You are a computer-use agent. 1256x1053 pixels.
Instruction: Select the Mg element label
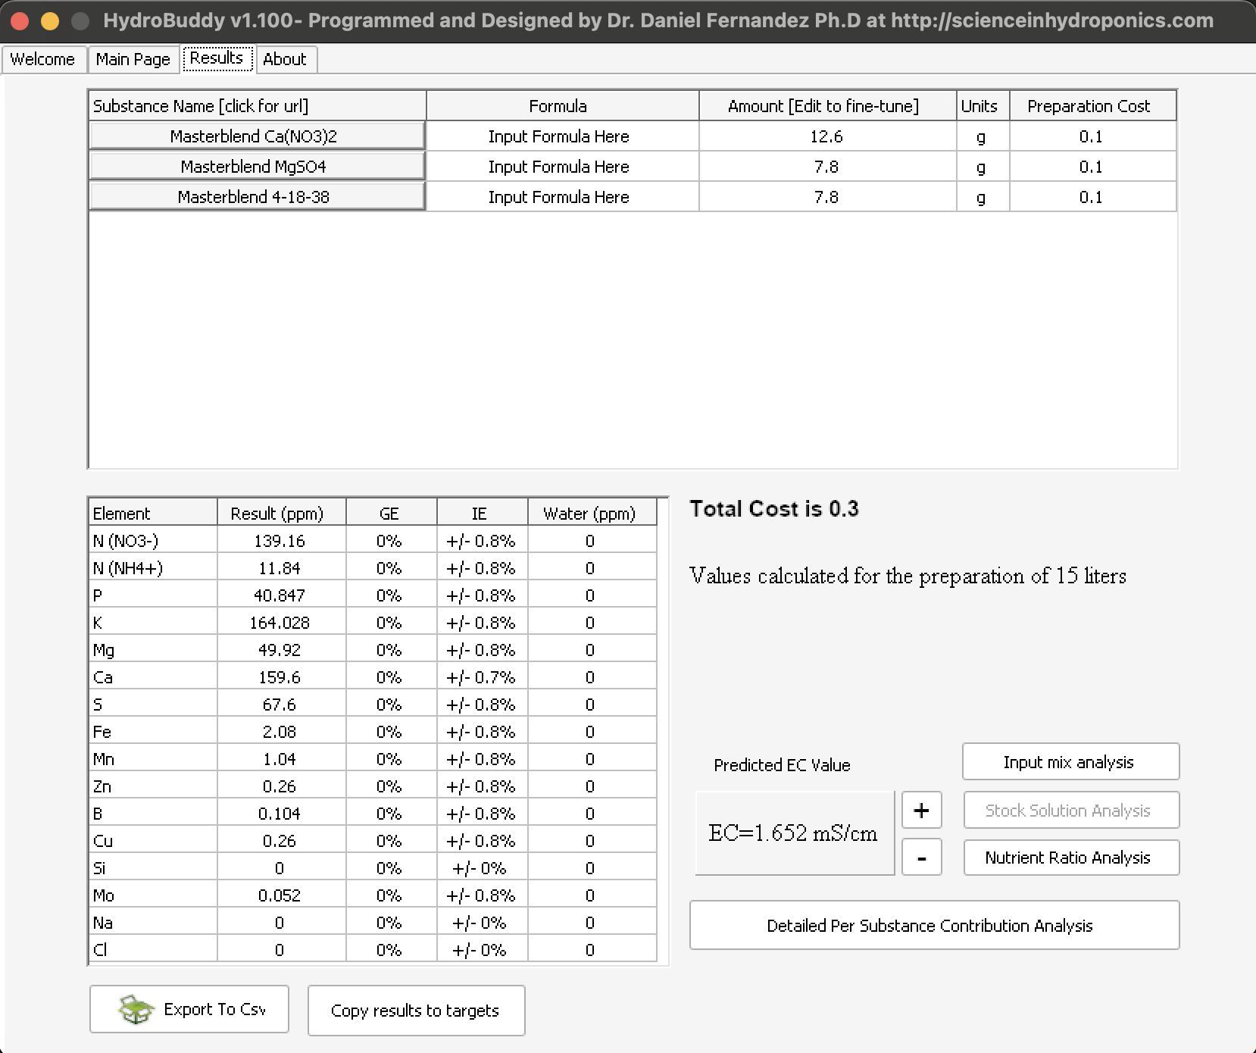coord(153,650)
